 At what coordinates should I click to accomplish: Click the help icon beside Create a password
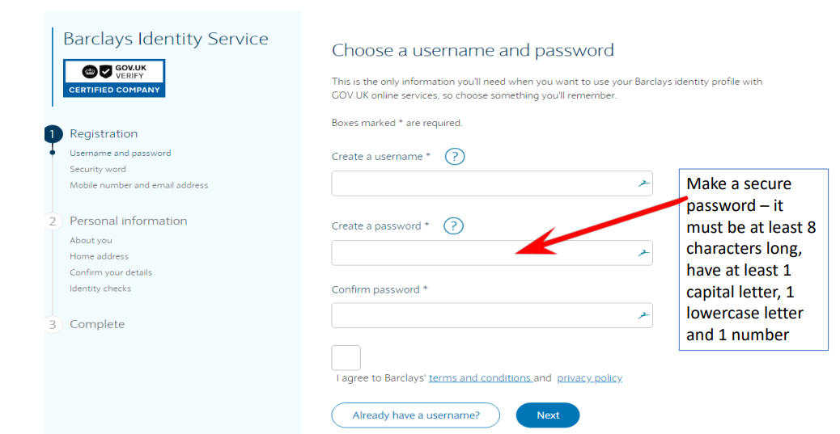pyautogui.click(x=453, y=226)
